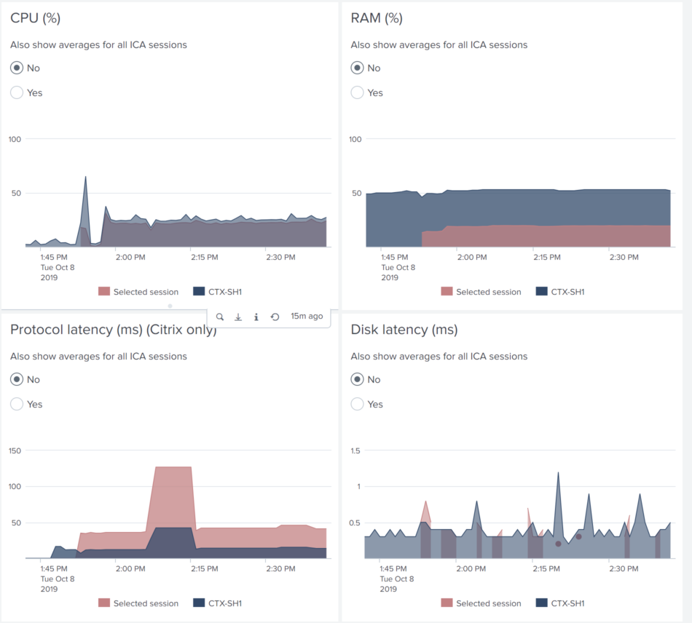Screen dimensions: 692x623
Task: Click CTX-SH1 legend swatch in RAM chart
Action: tap(541, 292)
